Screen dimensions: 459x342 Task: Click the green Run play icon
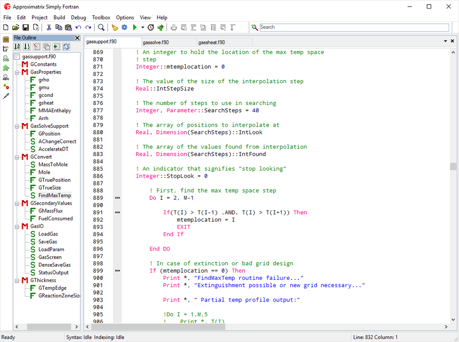[134, 27]
